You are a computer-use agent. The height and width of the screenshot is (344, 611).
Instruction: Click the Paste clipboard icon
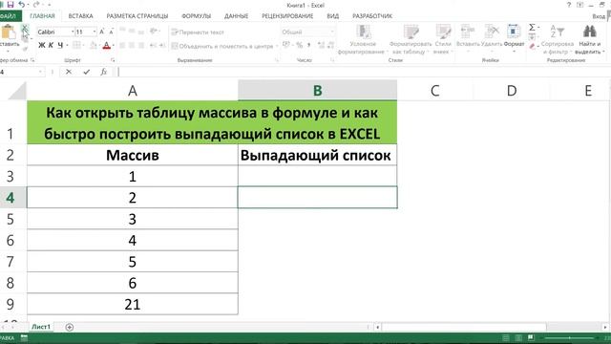click(9, 32)
